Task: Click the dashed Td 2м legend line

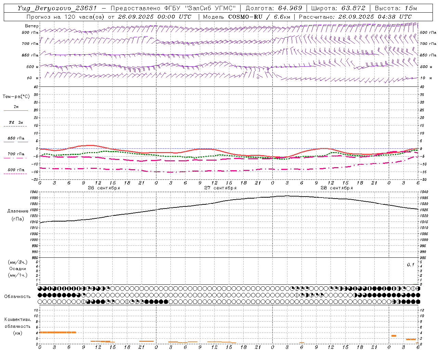Action: pyautogui.click(x=15, y=126)
